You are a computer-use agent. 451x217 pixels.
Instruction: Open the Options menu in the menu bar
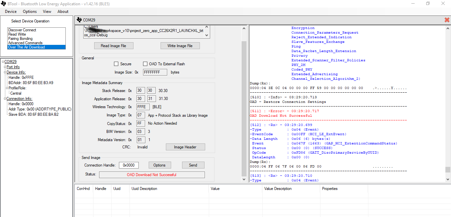[x=30, y=12]
